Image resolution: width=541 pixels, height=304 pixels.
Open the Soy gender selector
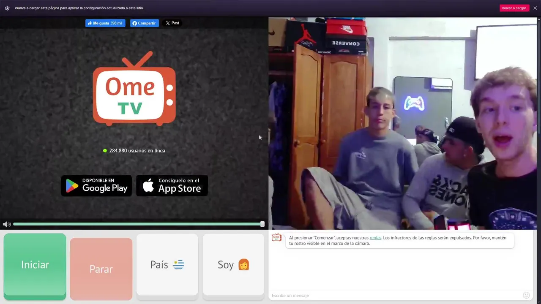click(x=233, y=265)
